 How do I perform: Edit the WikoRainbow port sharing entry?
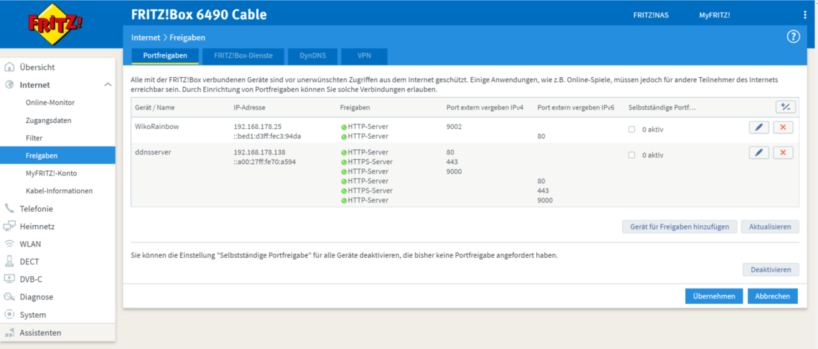coord(759,128)
